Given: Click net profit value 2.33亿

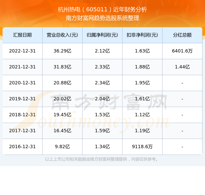Looking at the screenshot, I should [x=102, y=67].
